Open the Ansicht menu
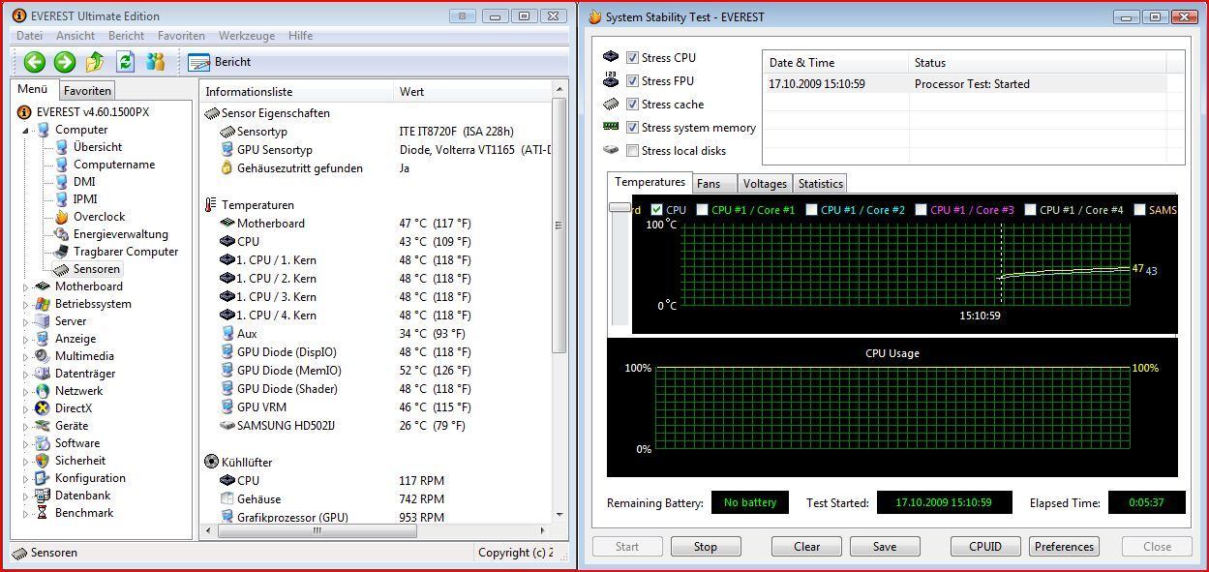1209x572 pixels. point(76,36)
